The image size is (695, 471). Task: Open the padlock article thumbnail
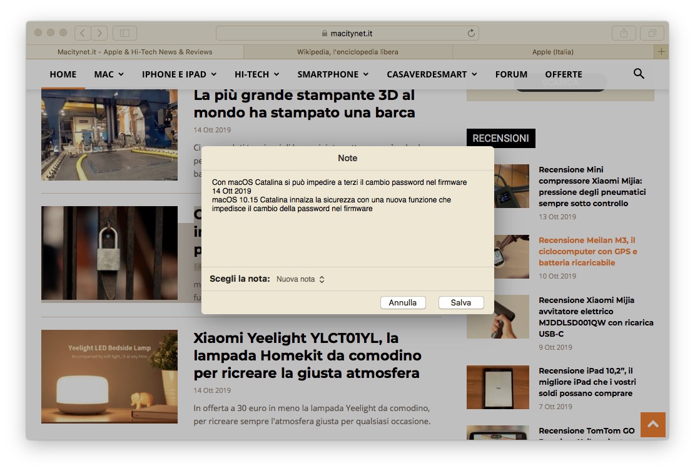tap(109, 253)
